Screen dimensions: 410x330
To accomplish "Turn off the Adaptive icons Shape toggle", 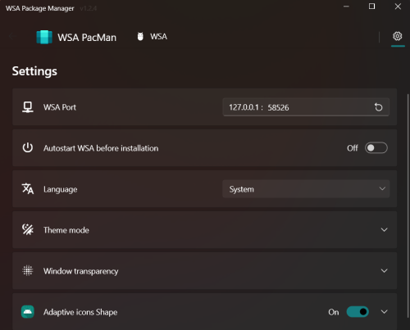I will click(x=358, y=312).
